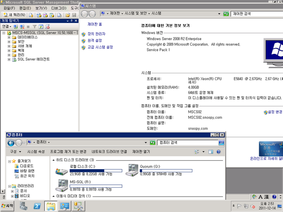Click the 제어판 홈 link
Viewport: 283px width, 212px height.
click(95, 24)
